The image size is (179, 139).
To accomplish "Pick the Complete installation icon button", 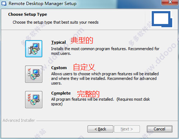I will click(34, 100).
